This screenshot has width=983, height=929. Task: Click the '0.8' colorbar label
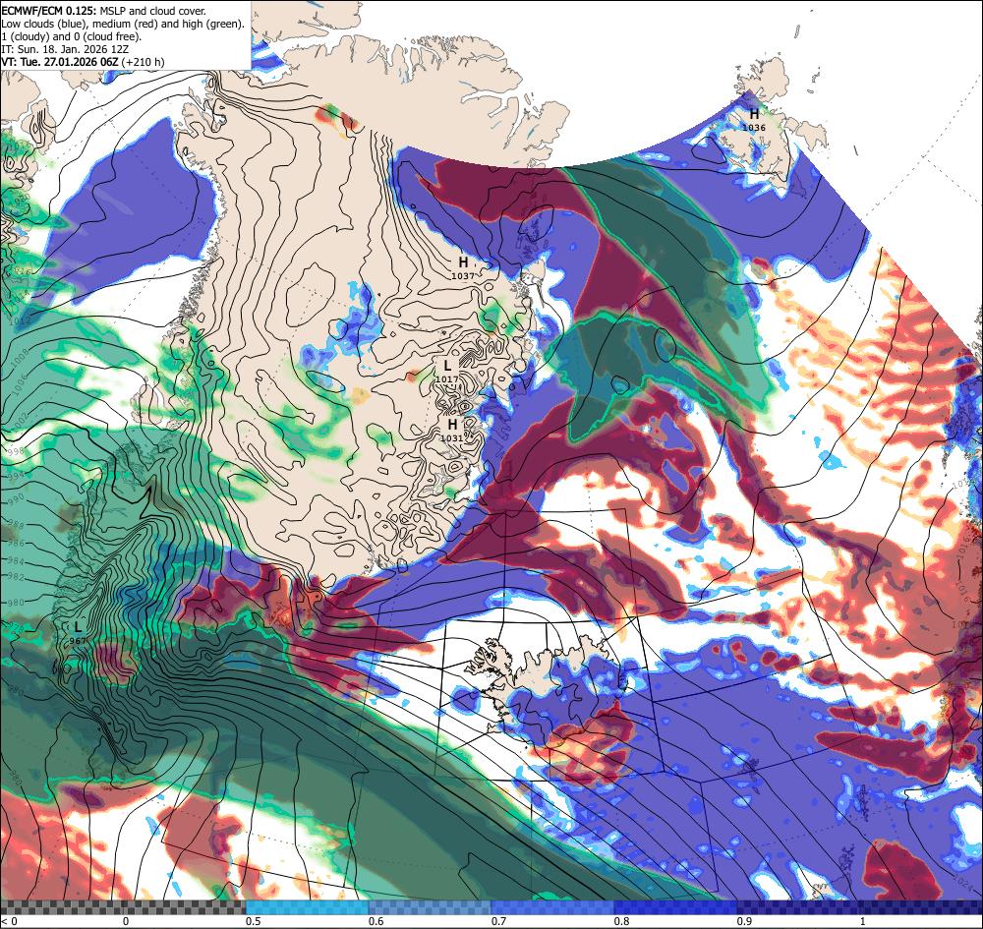pyautogui.click(x=622, y=921)
